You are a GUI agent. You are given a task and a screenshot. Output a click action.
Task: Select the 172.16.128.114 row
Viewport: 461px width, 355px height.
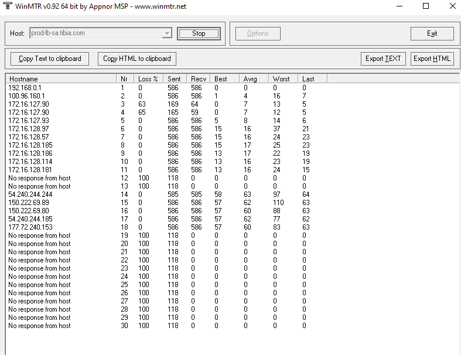click(x=166, y=162)
